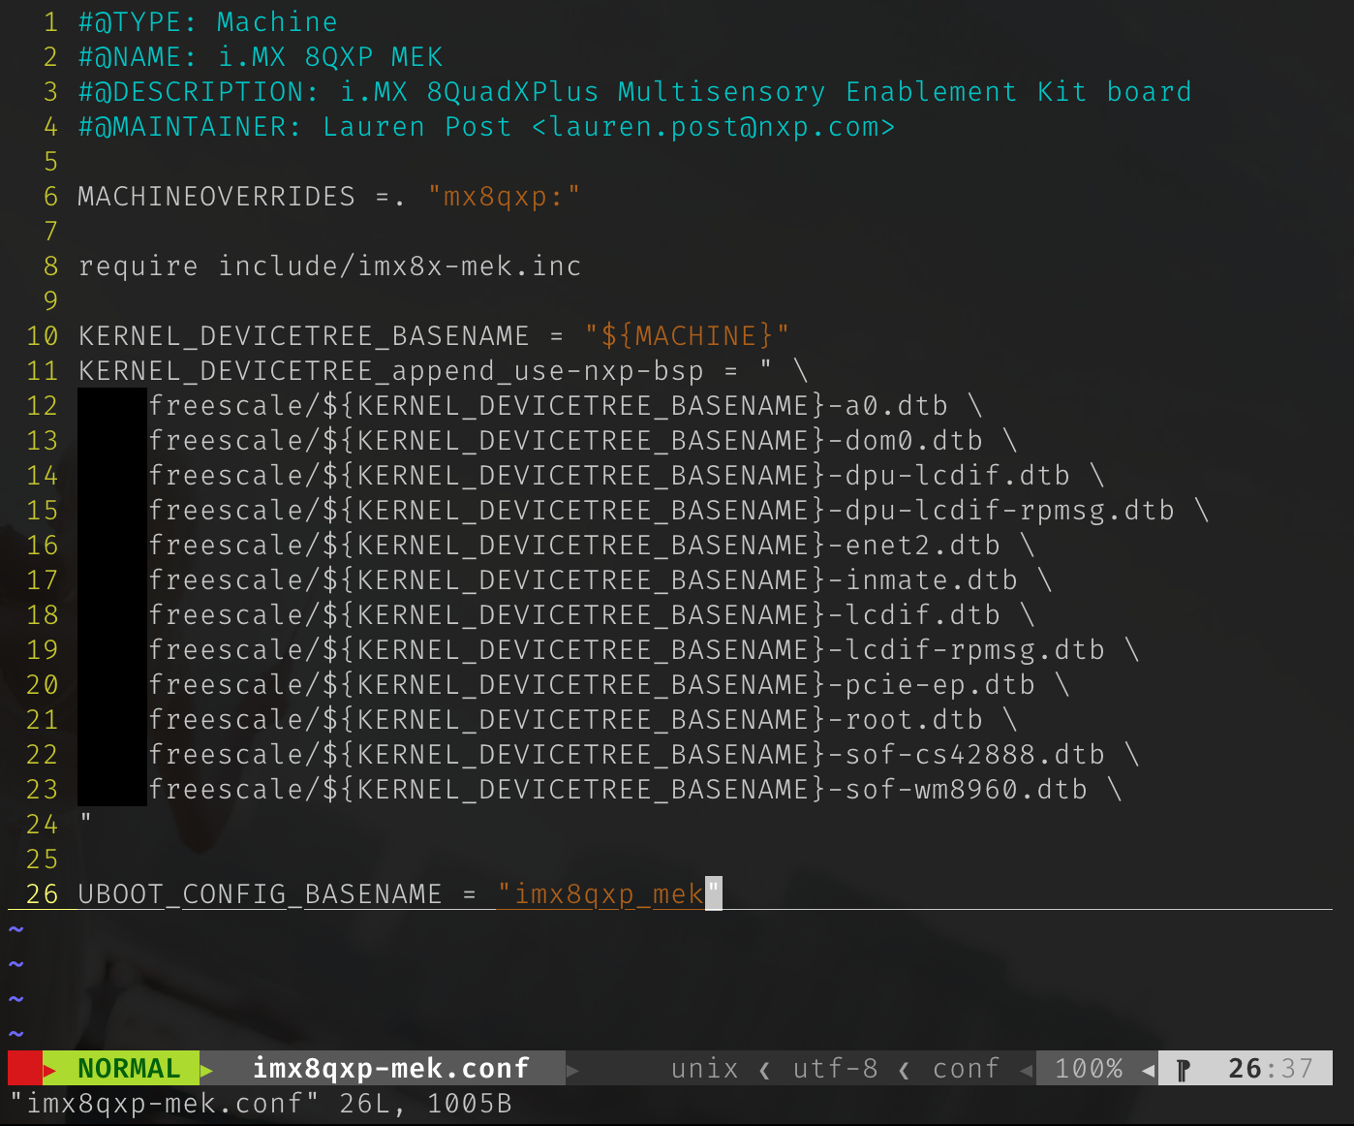Viewport: 1354px width, 1126px height.
Task: Click the #@NAME: i.MX 8QXP MEK line
Action: (x=261, y=56)
